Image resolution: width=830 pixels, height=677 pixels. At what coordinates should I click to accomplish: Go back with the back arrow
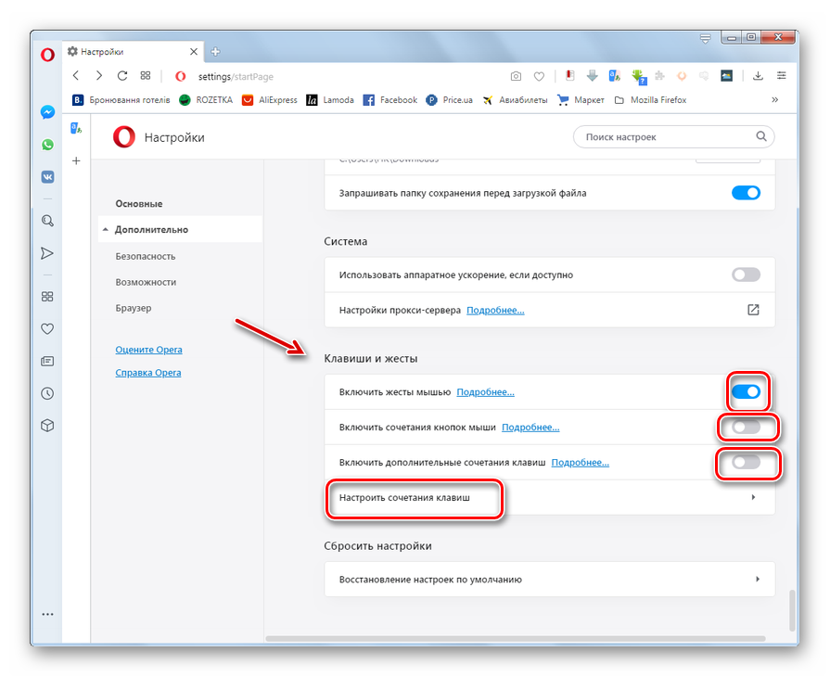(76, 76)
